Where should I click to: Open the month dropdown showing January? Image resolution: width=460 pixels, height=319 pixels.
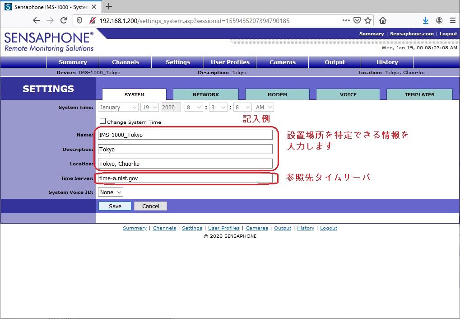point(118,107)
